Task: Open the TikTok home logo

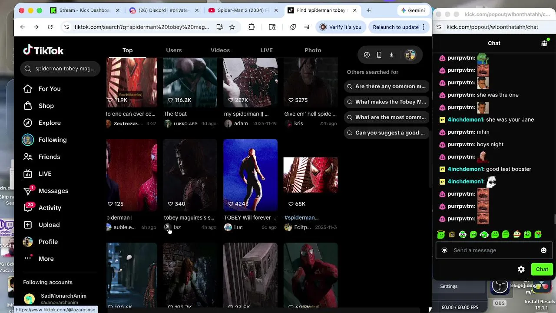Action: (x=43, y=50)
